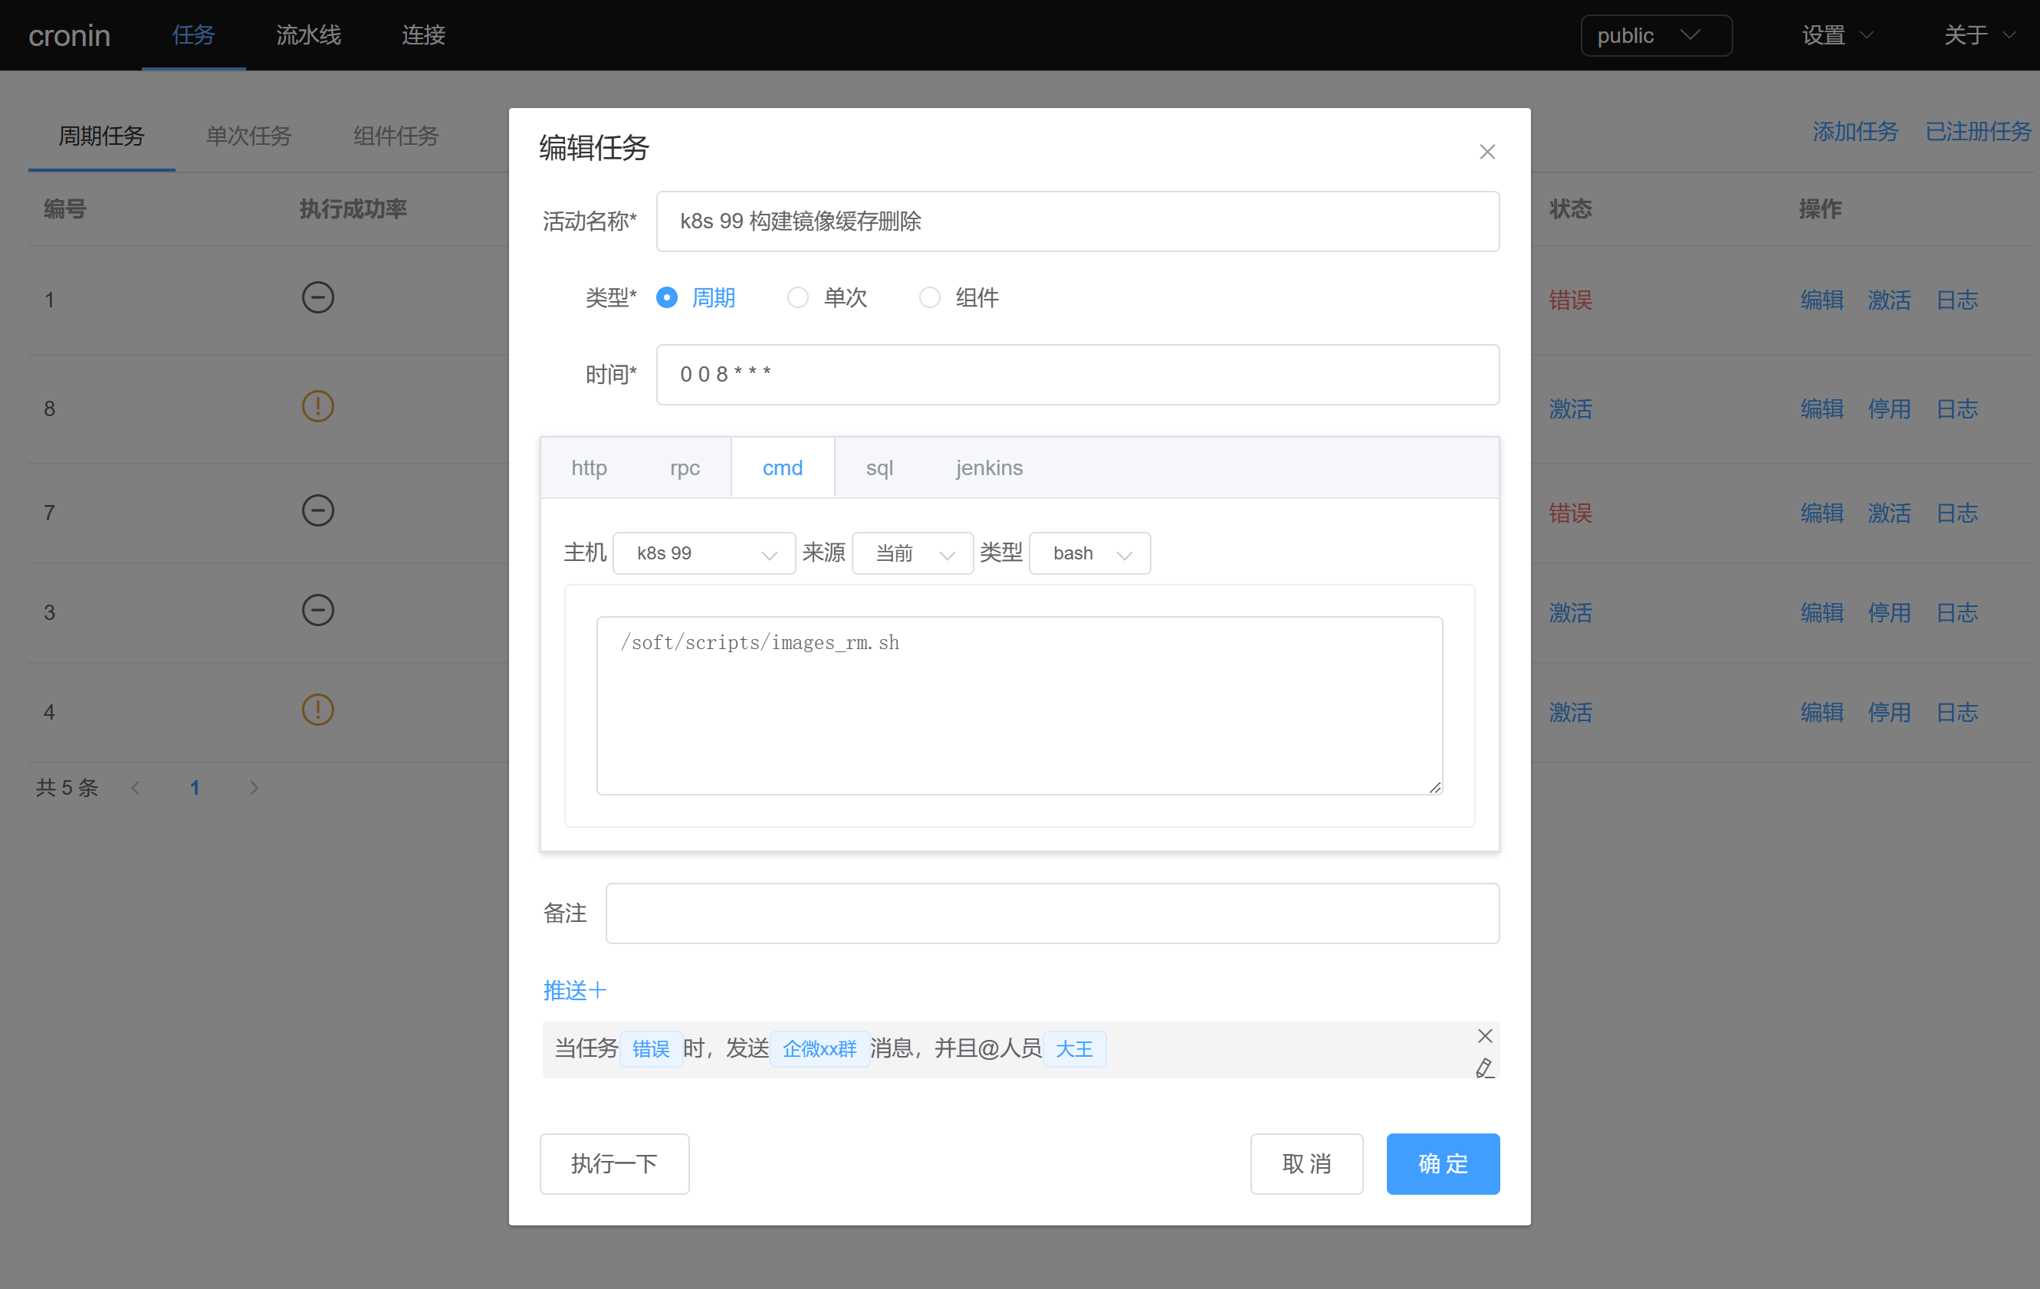The image size is (2040, 1289).
Task: Click the command script textarea
Action: [1019, 706]
